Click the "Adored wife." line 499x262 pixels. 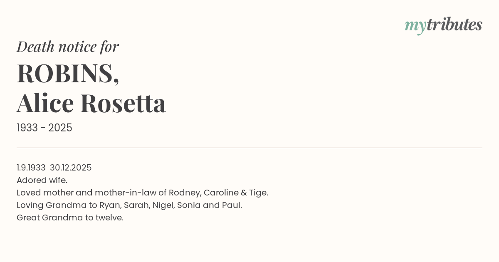(x=42, y=180)
